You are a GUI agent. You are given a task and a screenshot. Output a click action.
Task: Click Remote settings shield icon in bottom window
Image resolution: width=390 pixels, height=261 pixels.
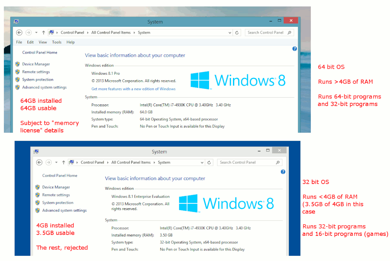[x=38, y=195]
